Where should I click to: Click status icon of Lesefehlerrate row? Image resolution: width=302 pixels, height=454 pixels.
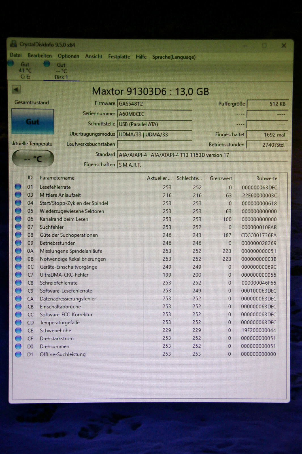point(18,186)
